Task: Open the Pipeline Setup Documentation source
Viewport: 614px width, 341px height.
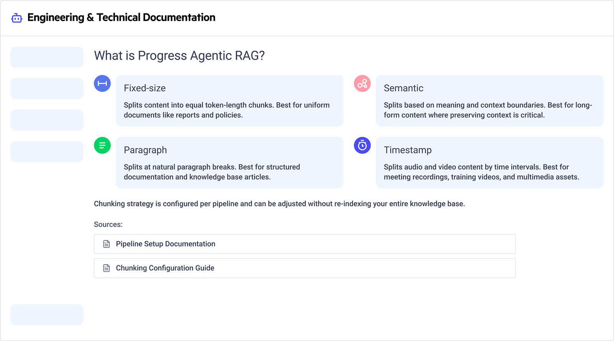Action: pos(305,244)
